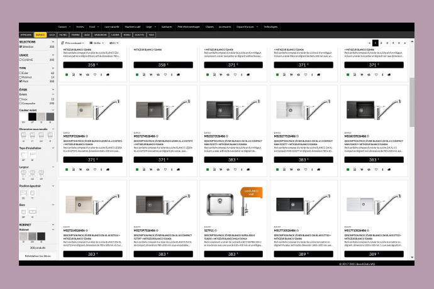Select the FRANKE brand tab
The height and width of the screenshot is (289, 434).
click(75, 35)
